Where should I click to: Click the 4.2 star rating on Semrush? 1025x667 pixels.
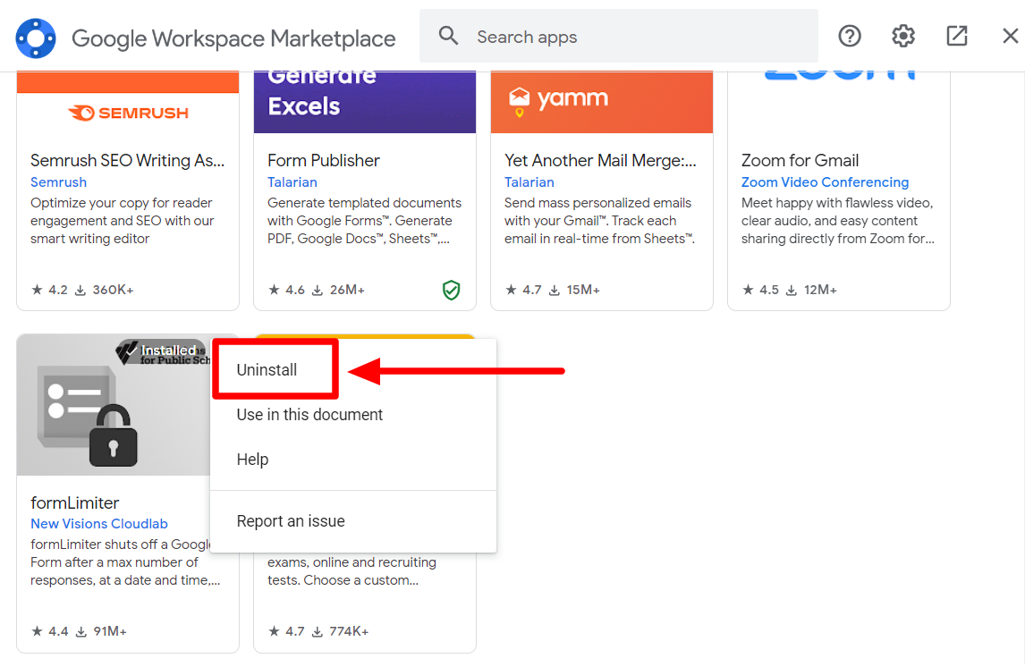click(x=49, y=290)
